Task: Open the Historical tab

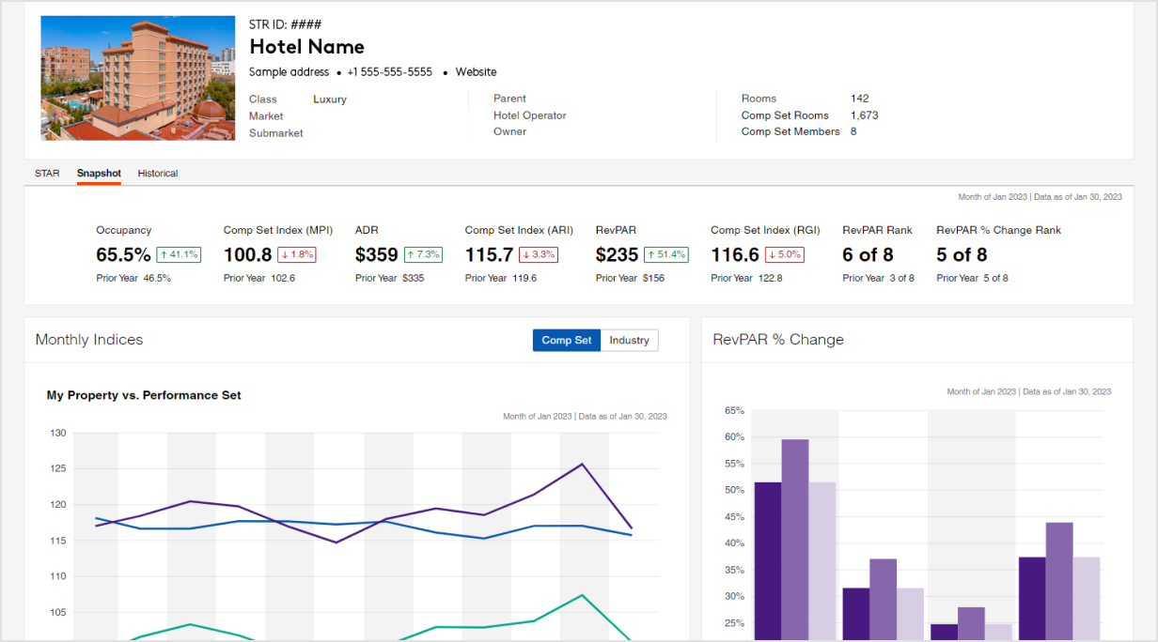Action: pyautogui.click(x=158, y=174)
